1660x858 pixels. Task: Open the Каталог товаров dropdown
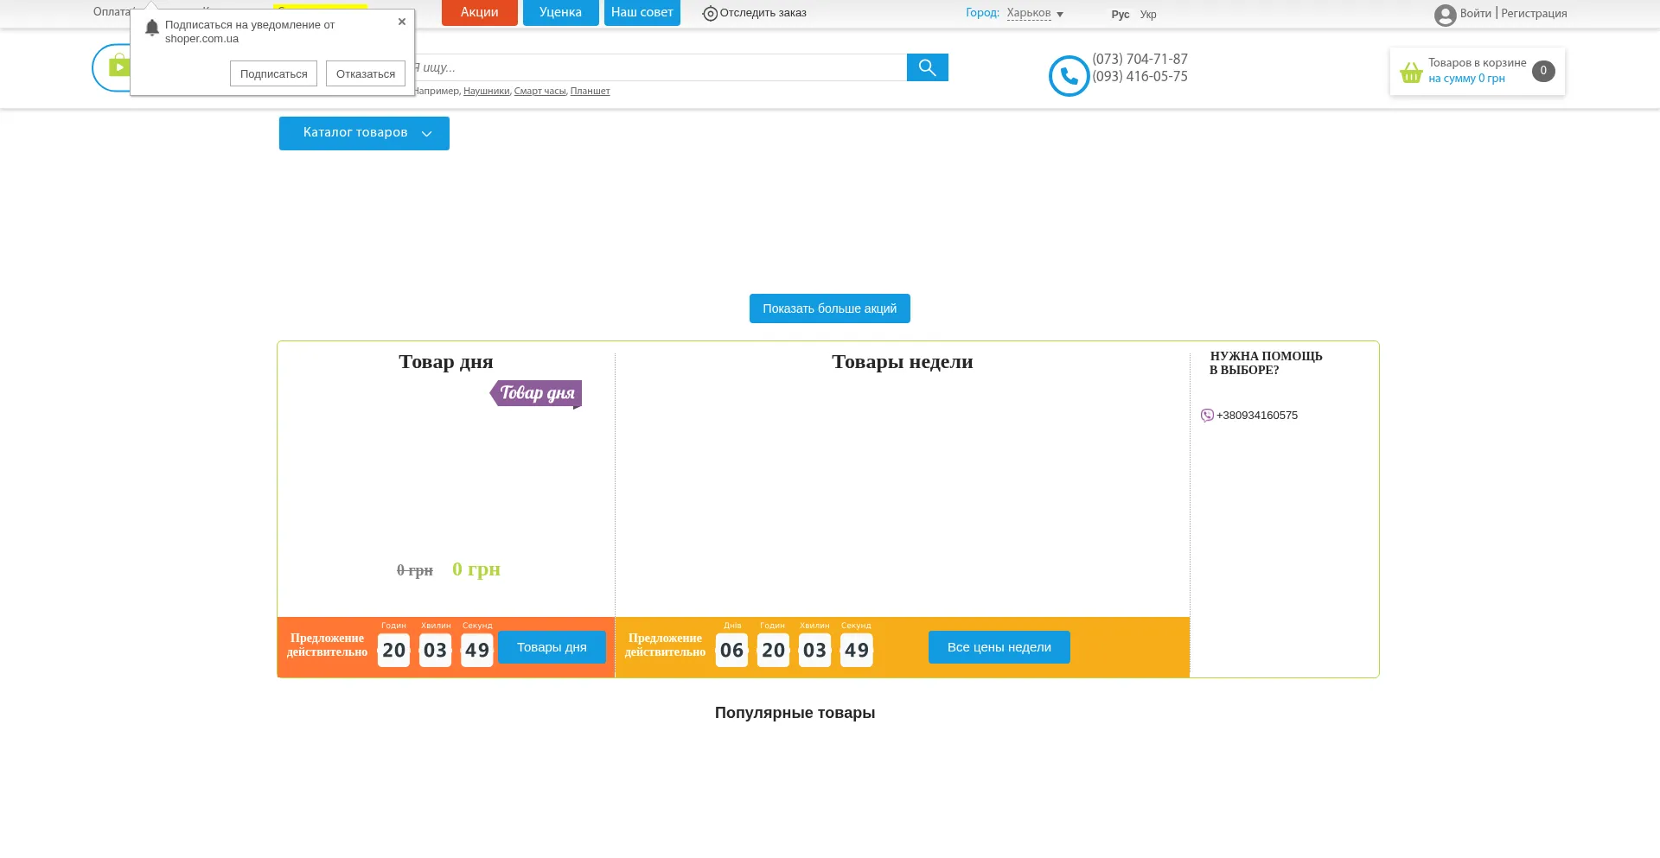pyautogui.click(x=364, y=133)
